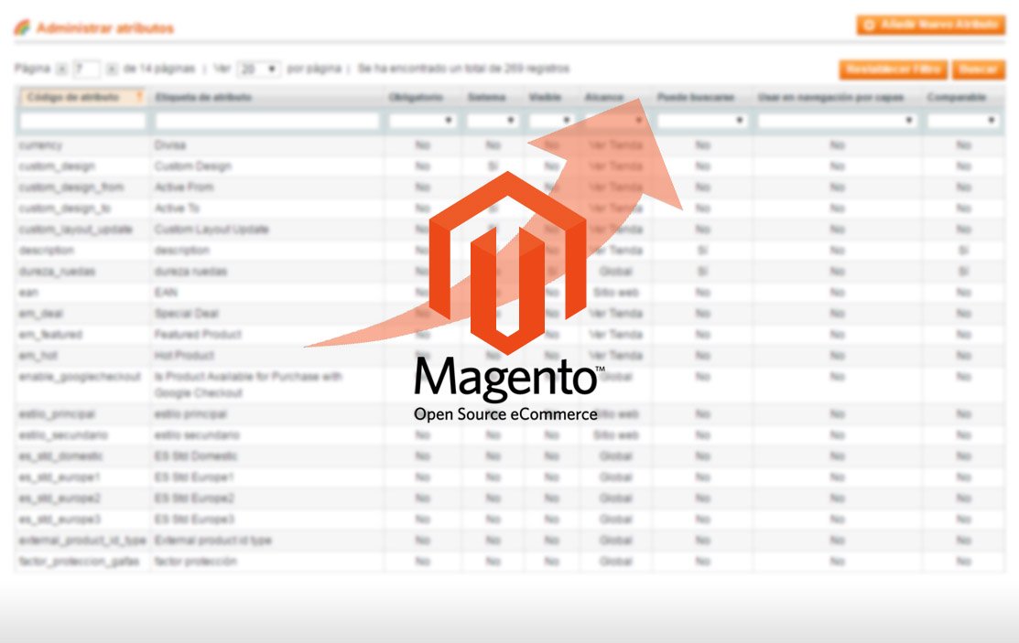Viewport: 1019px width, 643px height.
Task: Click the Código de atributo filter field
Action: [82, 121]
